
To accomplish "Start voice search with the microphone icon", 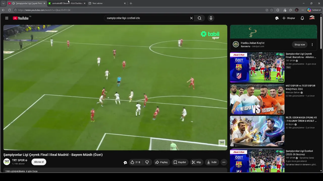I will pyautogui.click(x=211, y=18).
